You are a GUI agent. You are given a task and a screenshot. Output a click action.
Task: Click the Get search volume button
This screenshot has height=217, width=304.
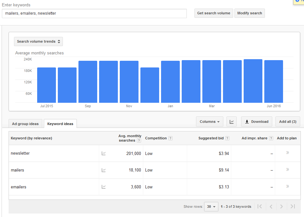click(213, 13)
